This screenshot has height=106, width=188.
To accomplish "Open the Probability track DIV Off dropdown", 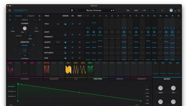I will tap(73, 35).
